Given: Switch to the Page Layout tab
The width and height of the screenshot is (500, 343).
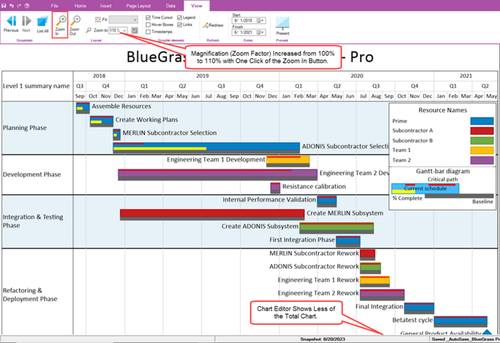Looking at the screenshot, I should (x=138, y=6).
